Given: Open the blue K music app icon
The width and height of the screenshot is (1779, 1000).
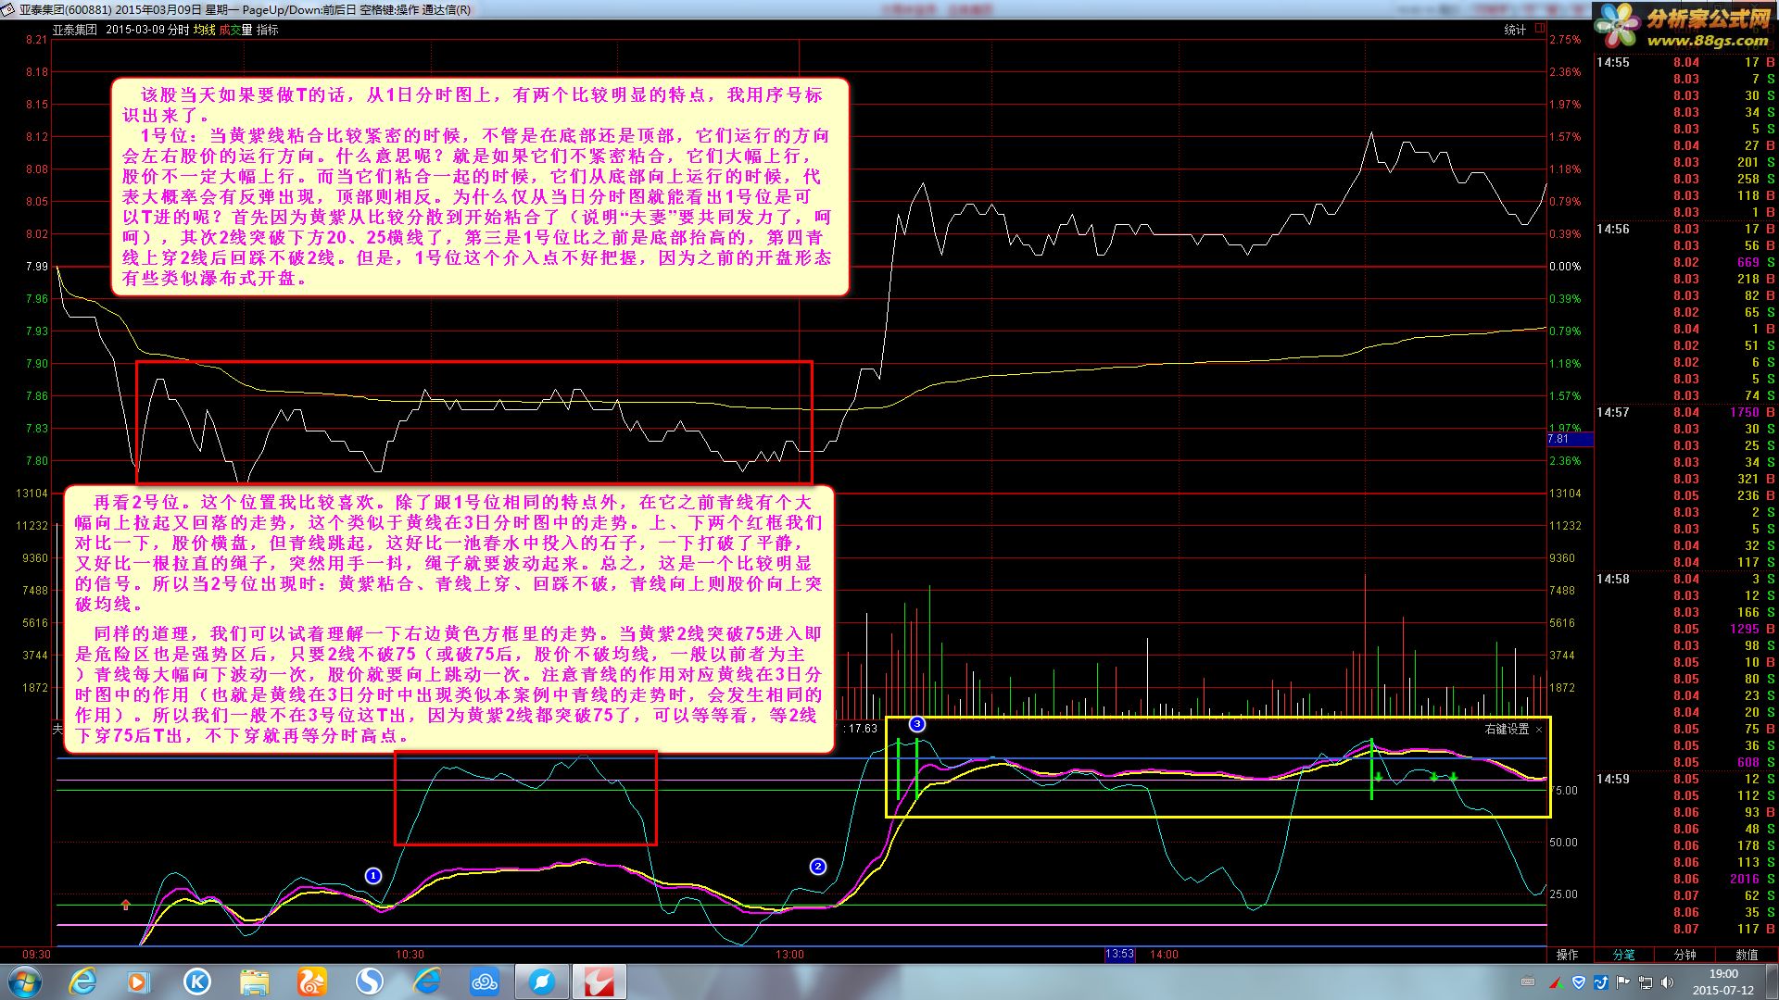Looking at the screenshot, I should [196, 981].
